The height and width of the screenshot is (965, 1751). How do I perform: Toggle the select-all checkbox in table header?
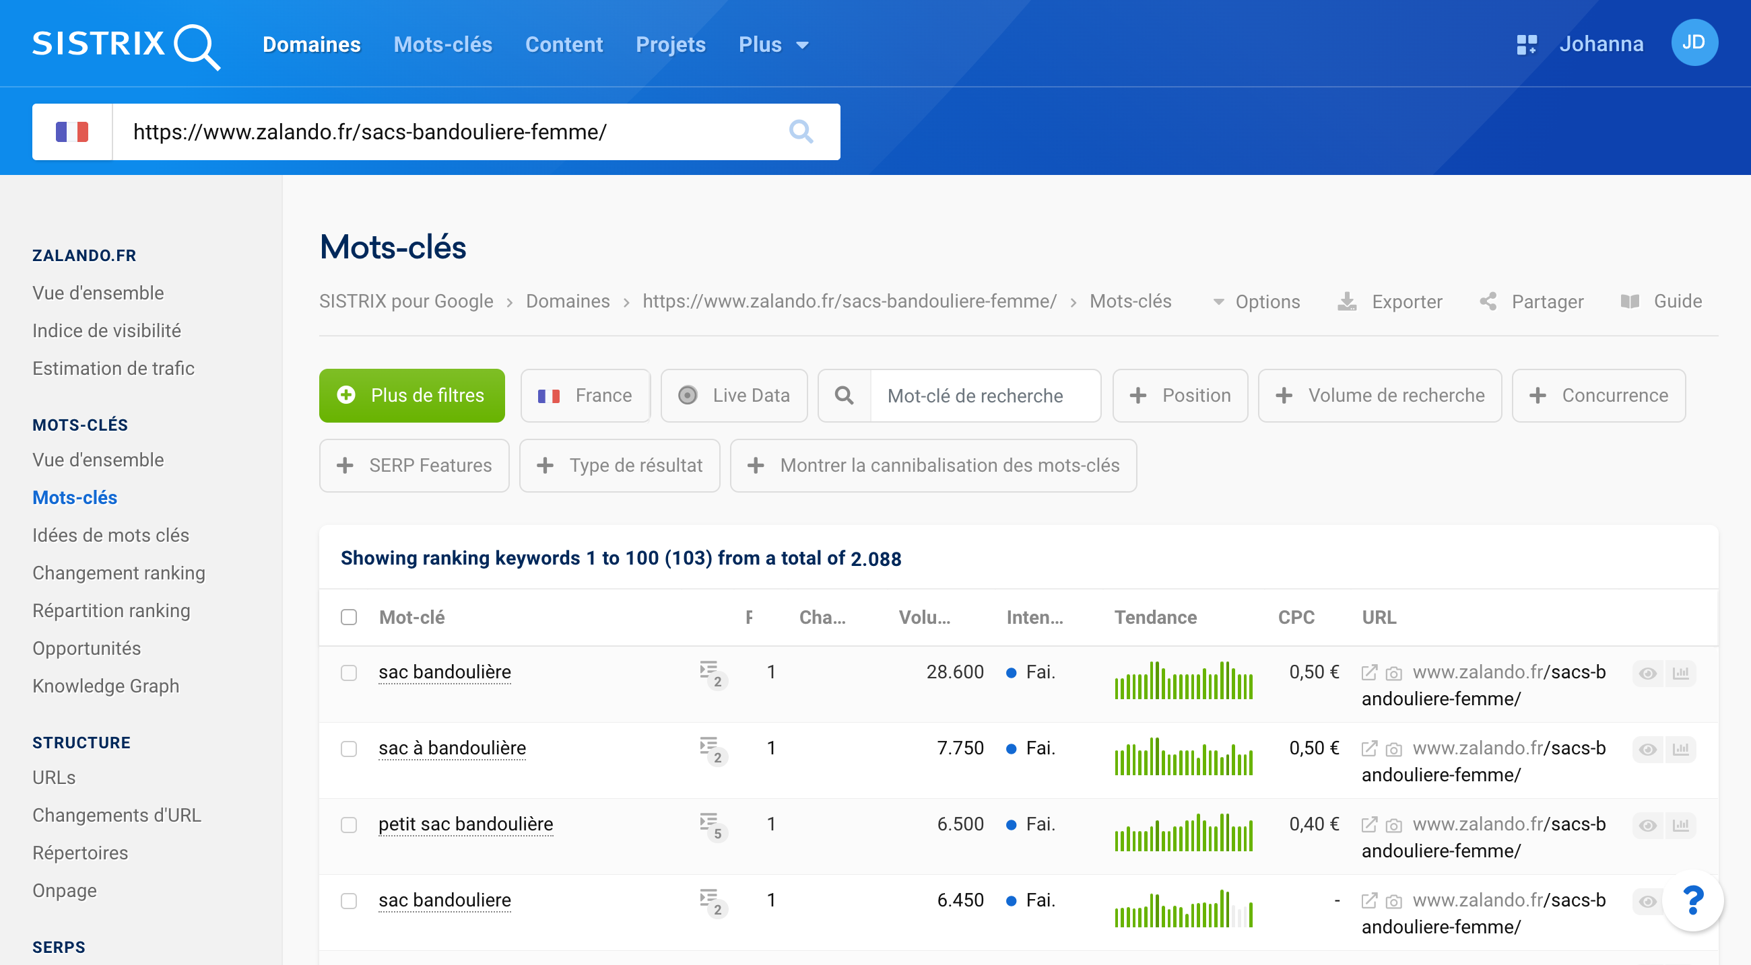pos(349,616)
